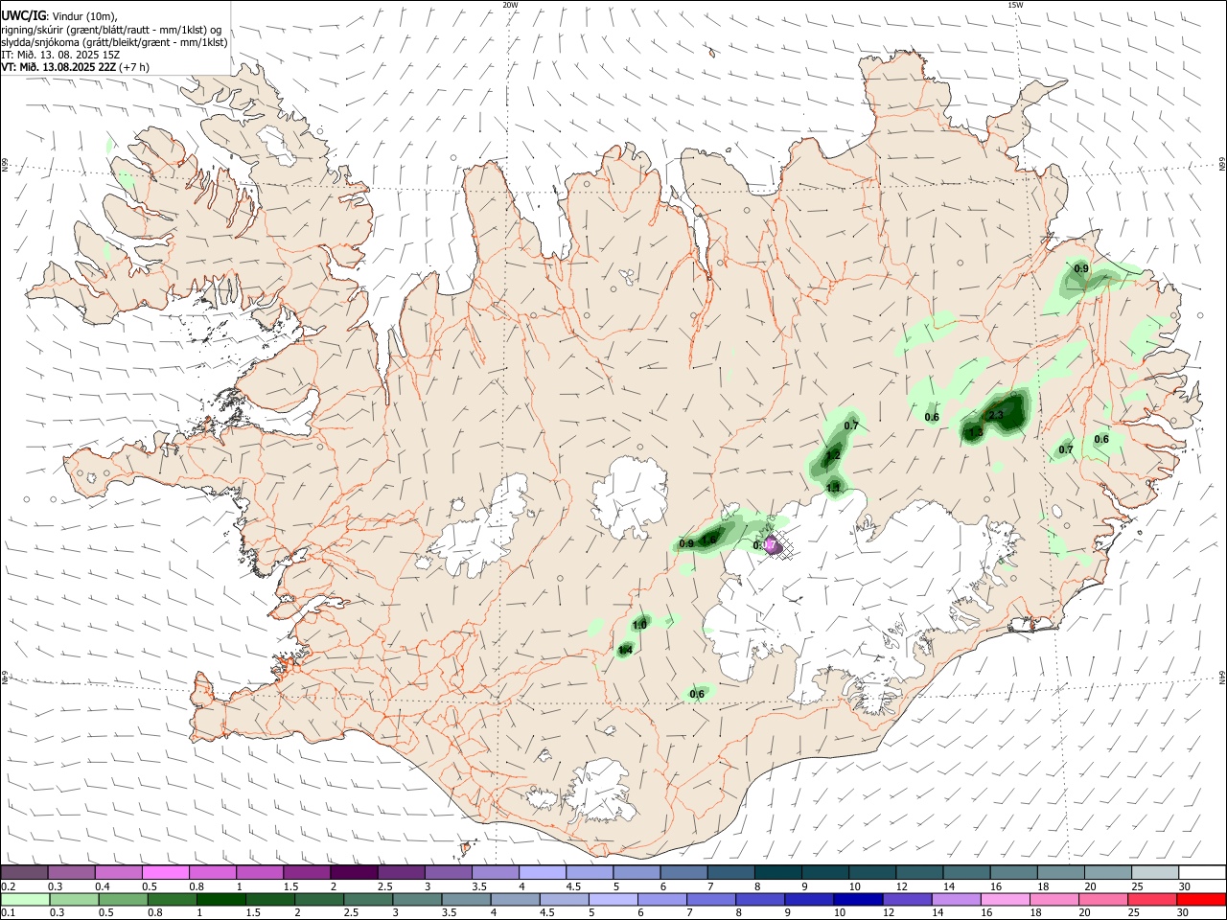The image size is (1227, 920).
Task: Click the 1.1 precipitation value on the map
Action: [x=833, y=488]
